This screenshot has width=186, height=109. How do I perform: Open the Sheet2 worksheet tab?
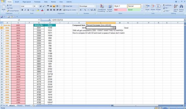(20, 106)
